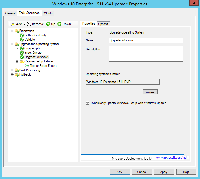The height and width of the screenshot is (179, 200).
Task: Click the Remove X icon
Action: coord(29,24)
